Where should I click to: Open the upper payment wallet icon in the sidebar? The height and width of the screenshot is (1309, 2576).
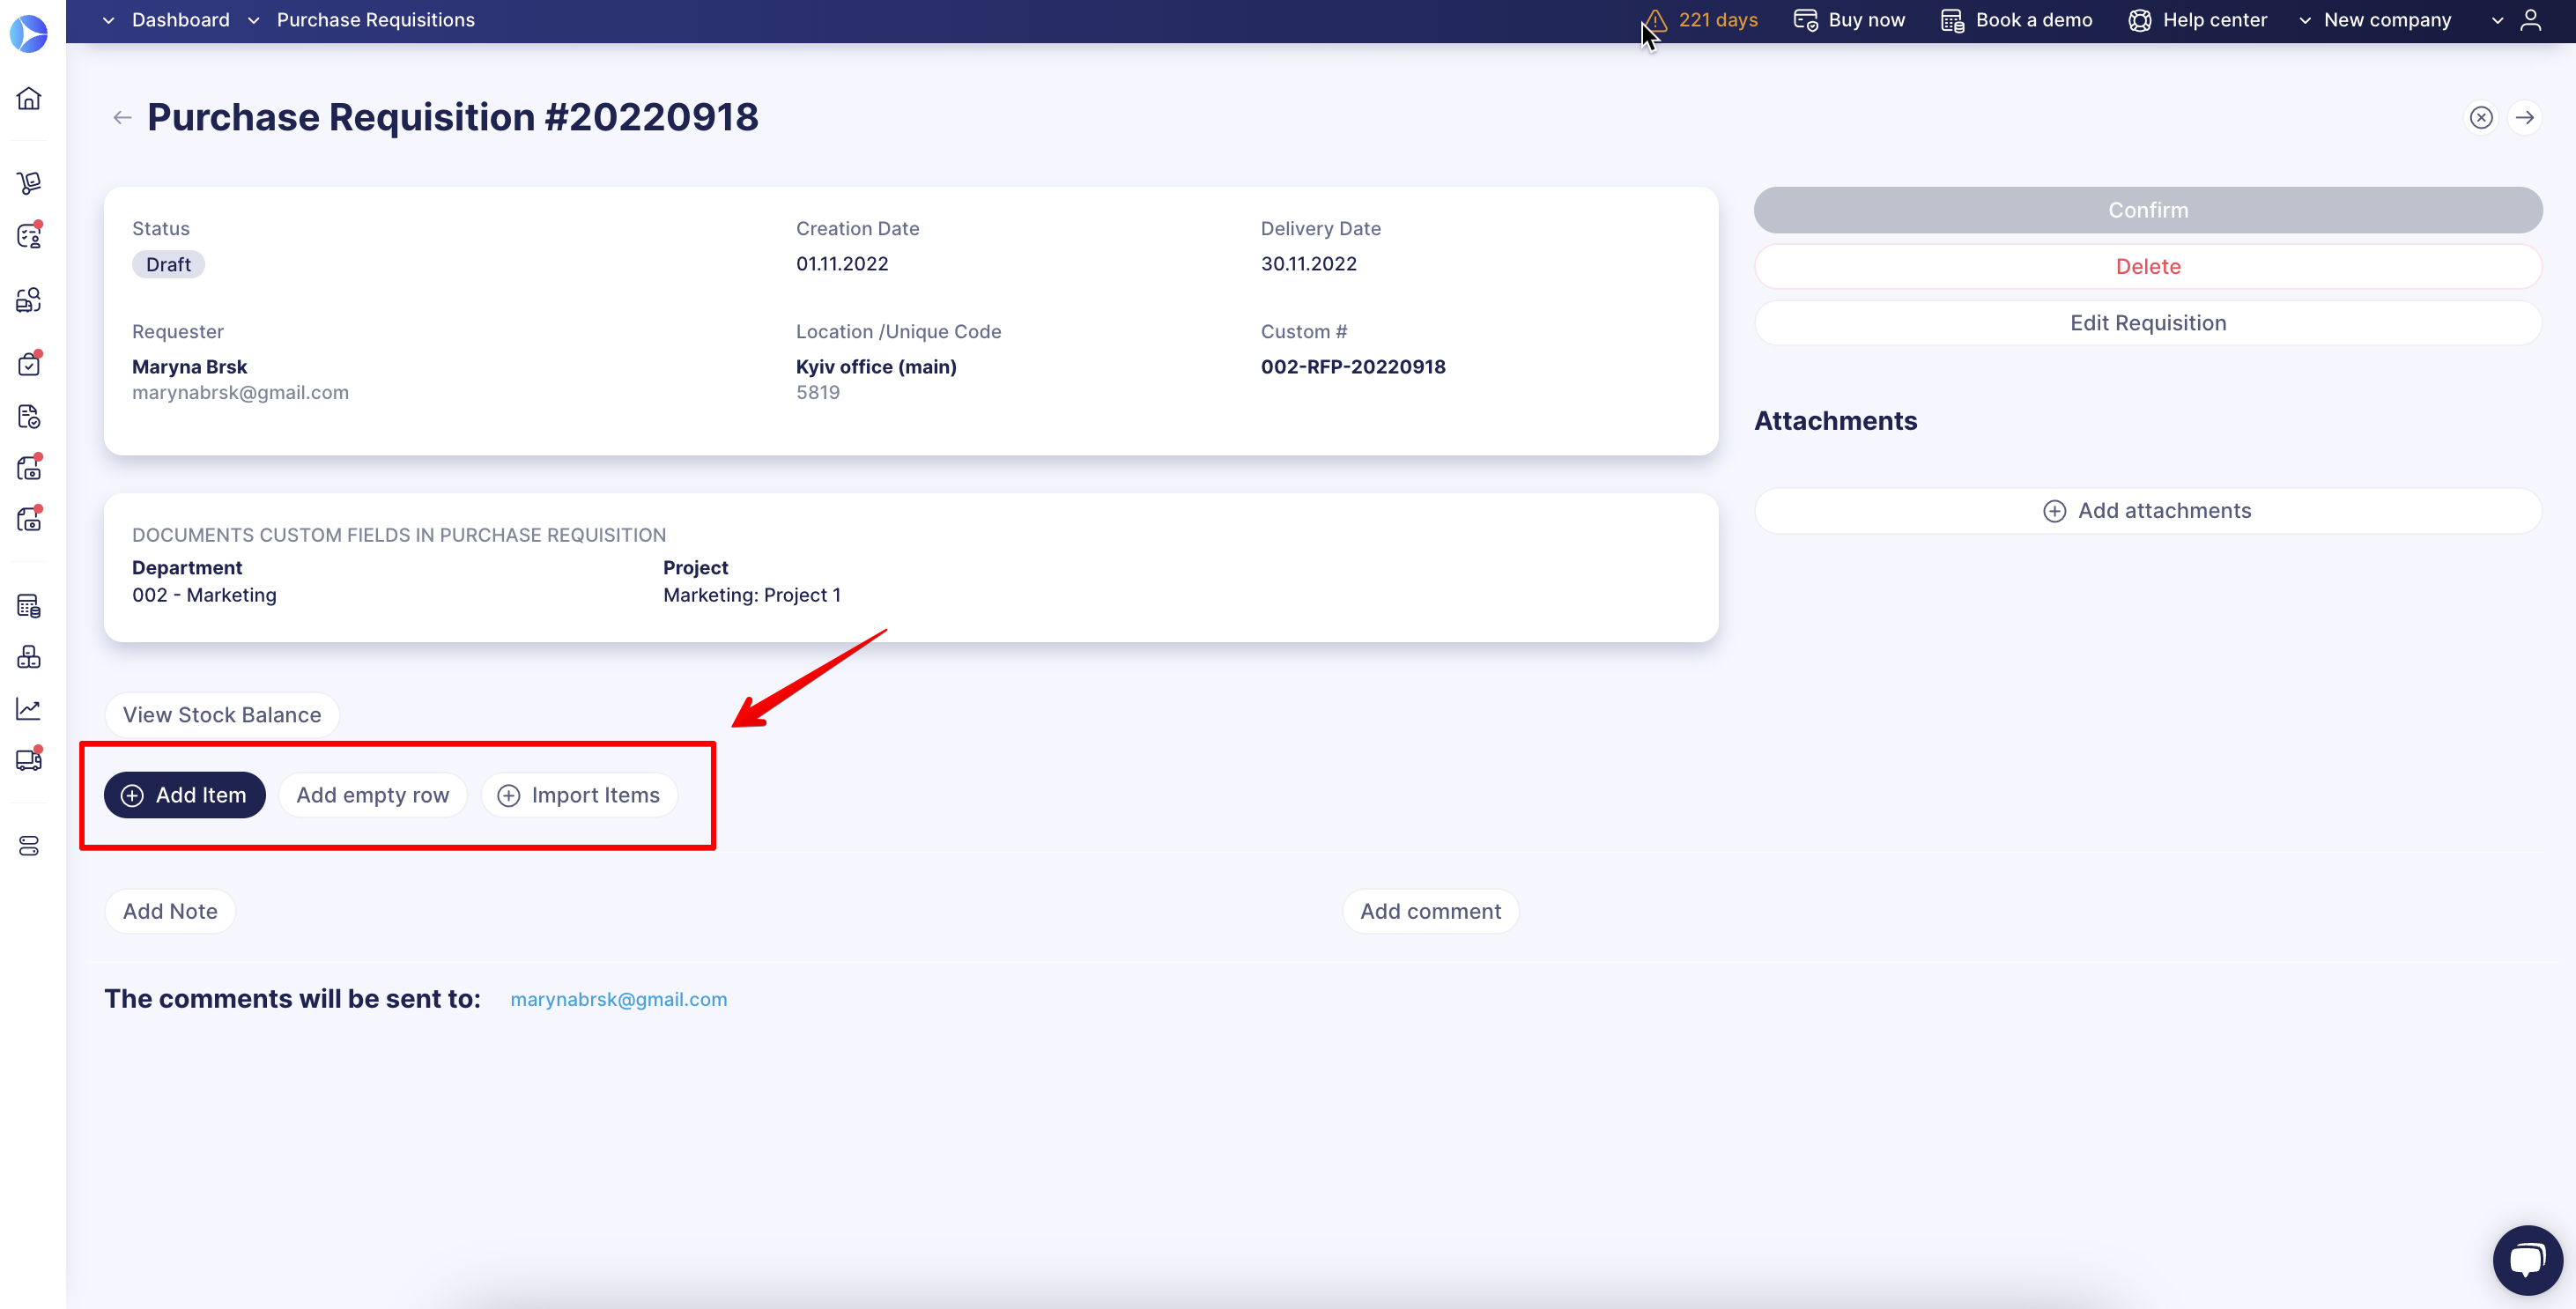pyautogui.click(x=29, y=468)
